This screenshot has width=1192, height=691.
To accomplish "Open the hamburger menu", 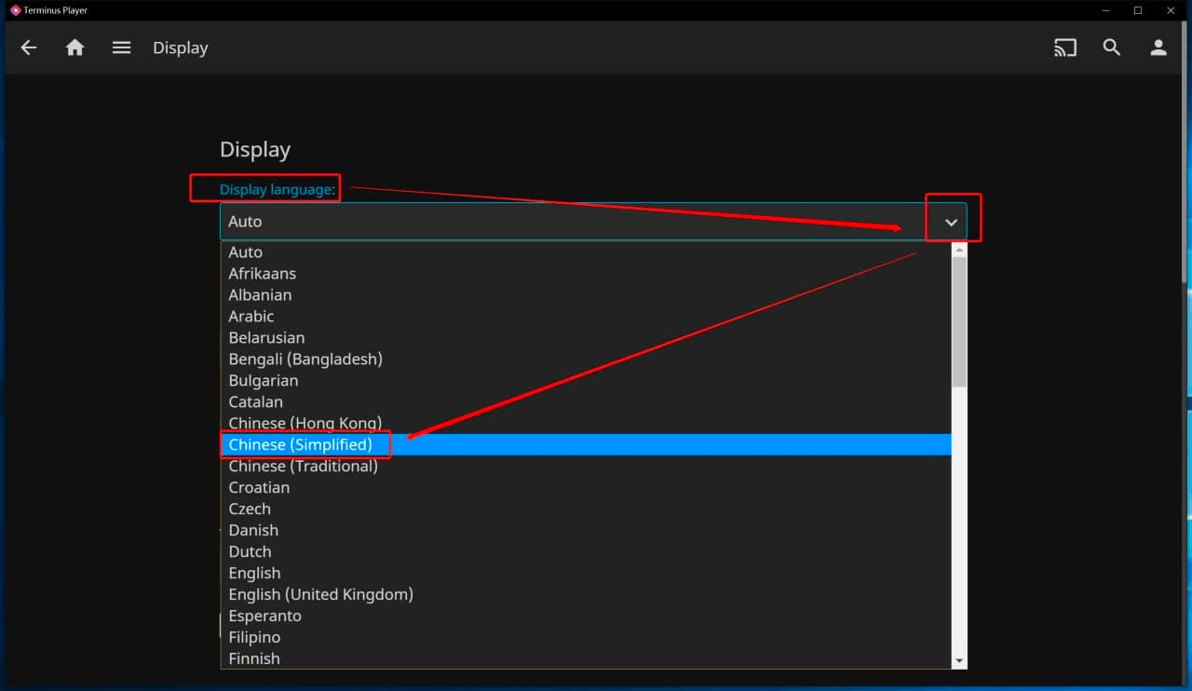I will 121,47.
